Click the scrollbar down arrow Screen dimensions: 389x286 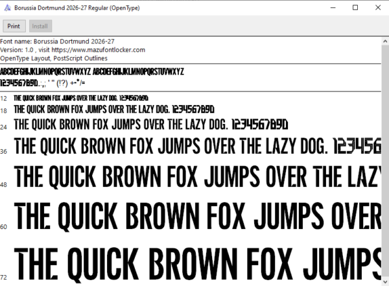(385, 282)
